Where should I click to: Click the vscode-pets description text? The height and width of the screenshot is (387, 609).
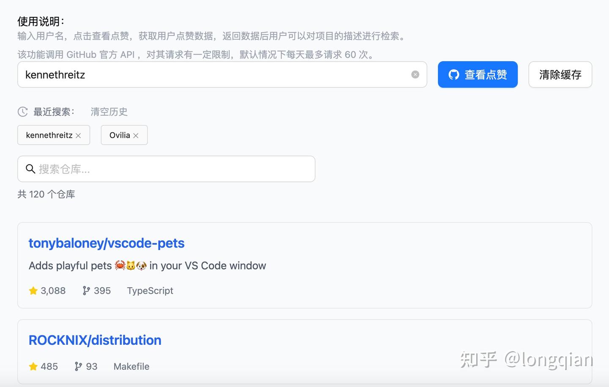pyautogui.click(x=147, y=265)
